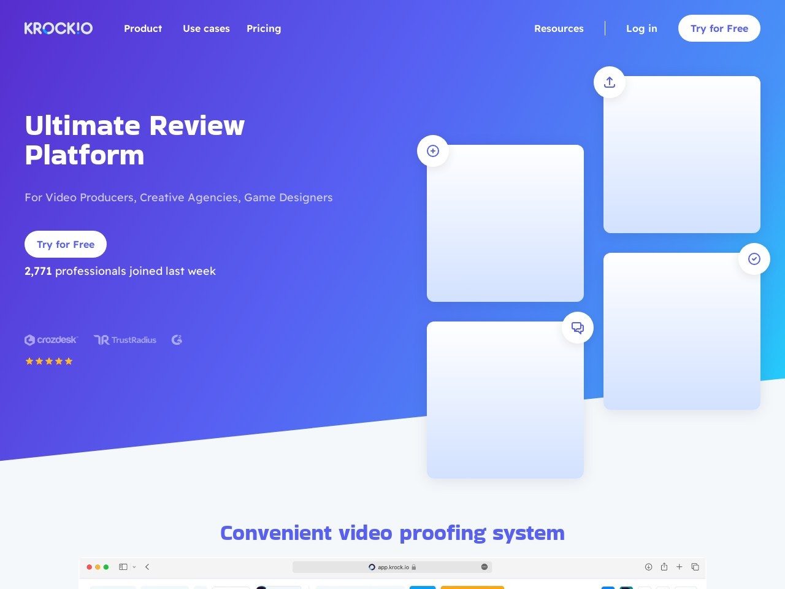Click the new tab plus icon in mockup
Screen dimensions: 785x589
coord(680,567)
